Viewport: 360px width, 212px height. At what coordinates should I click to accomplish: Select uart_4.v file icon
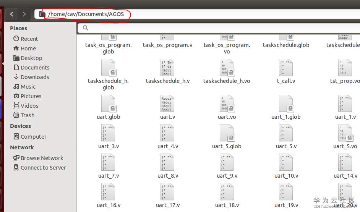[168, 133]
